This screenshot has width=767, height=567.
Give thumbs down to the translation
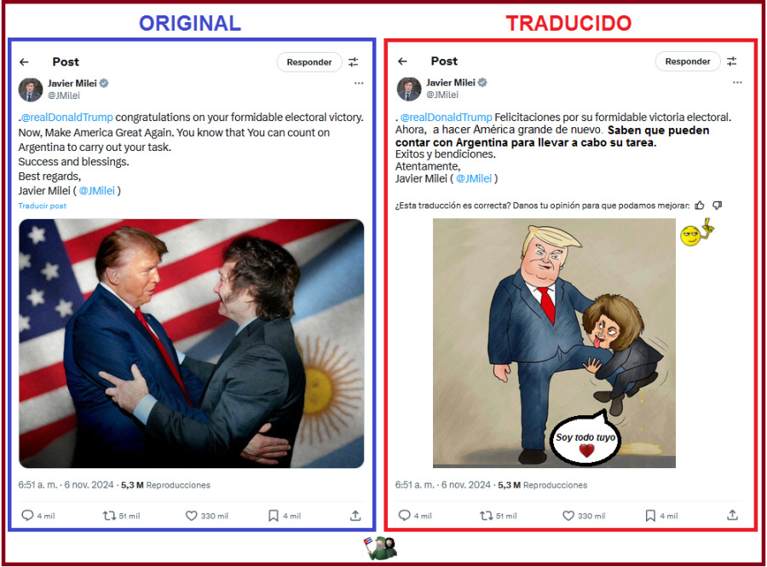(718, 205)
